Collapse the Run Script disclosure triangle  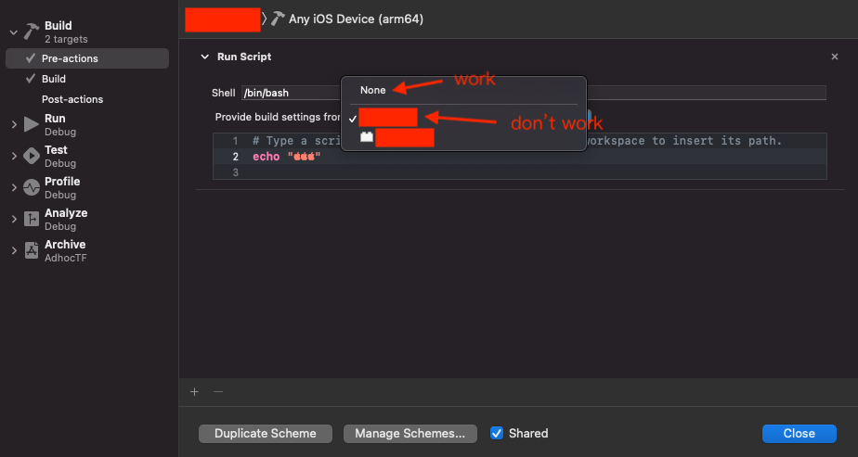click(204, 57)
